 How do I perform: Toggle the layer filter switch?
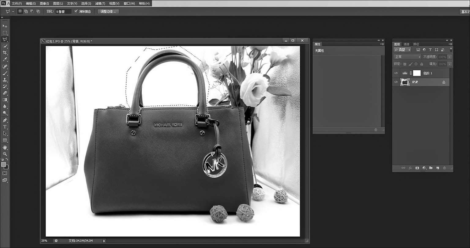451,50
